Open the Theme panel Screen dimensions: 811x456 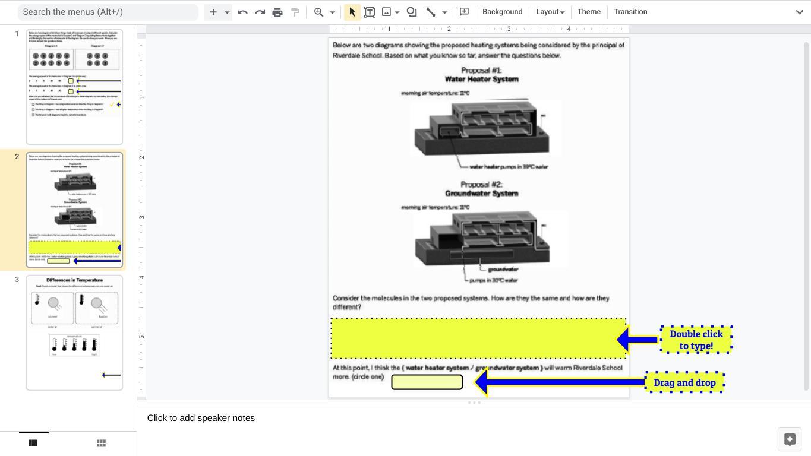point(589,12)
